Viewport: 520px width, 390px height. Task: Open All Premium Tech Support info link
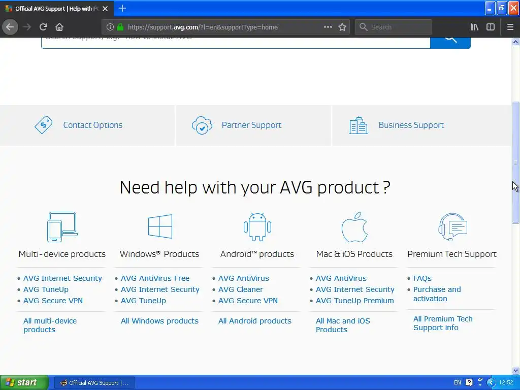[443, 323]
